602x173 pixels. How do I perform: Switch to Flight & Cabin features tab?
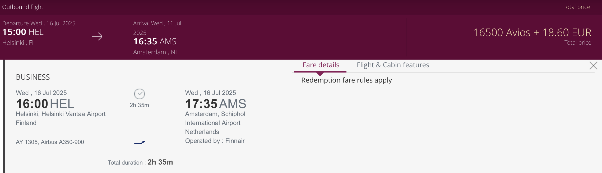[393, 65]
